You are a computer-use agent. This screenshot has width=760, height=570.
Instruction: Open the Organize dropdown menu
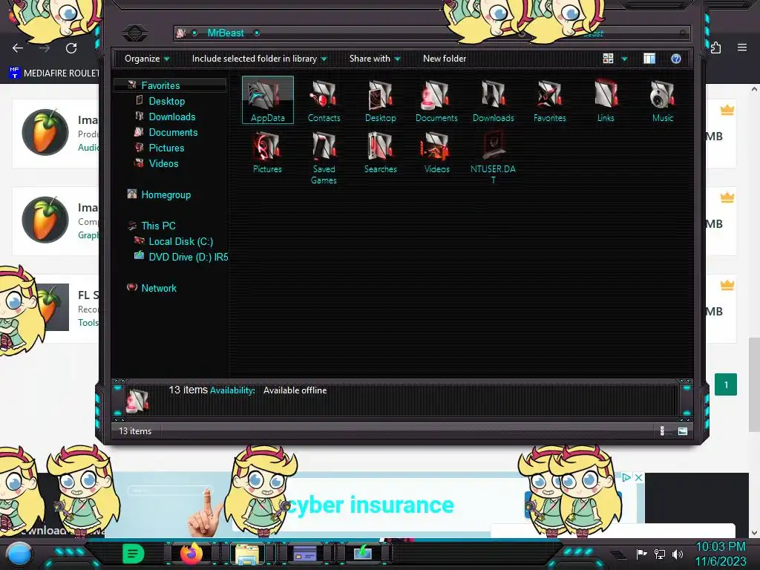[x=147, y=59]
